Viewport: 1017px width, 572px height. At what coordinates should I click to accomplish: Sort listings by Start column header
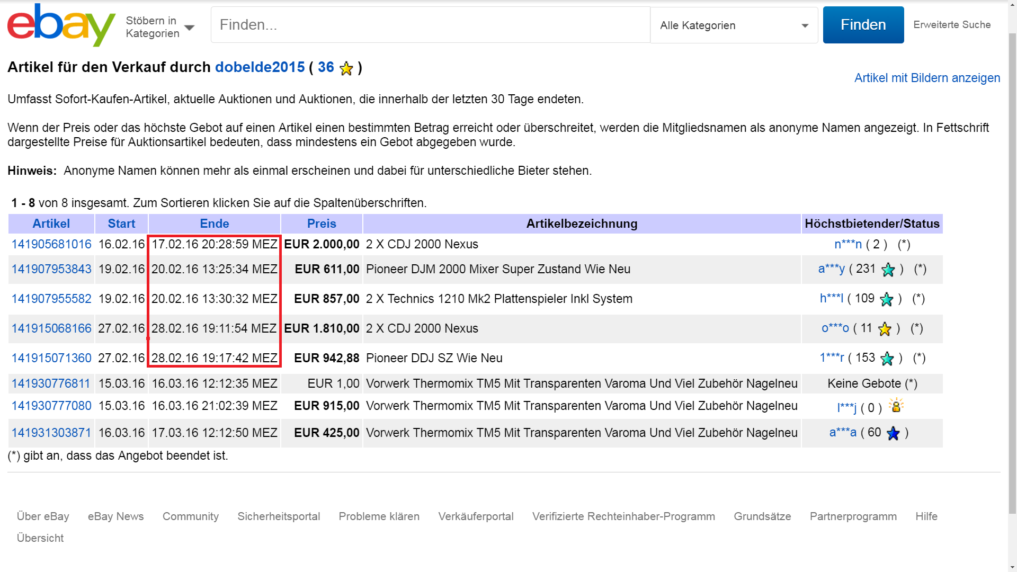[121, 224]
